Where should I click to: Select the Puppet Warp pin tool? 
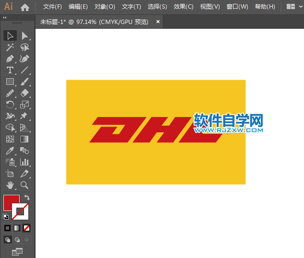(24, 116)
